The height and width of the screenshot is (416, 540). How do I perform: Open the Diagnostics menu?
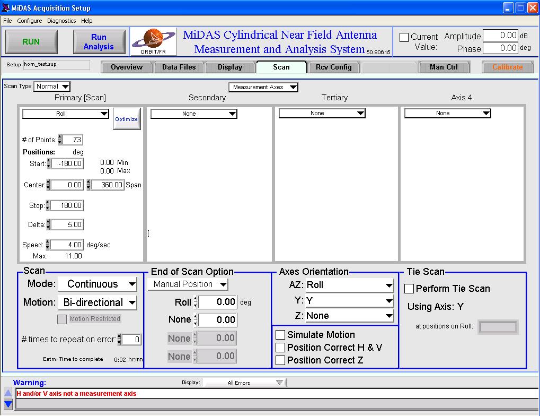61,21
